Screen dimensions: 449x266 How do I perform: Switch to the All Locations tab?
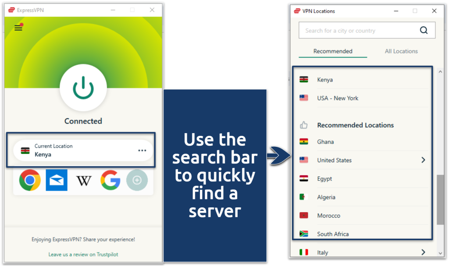coord(401,51)
